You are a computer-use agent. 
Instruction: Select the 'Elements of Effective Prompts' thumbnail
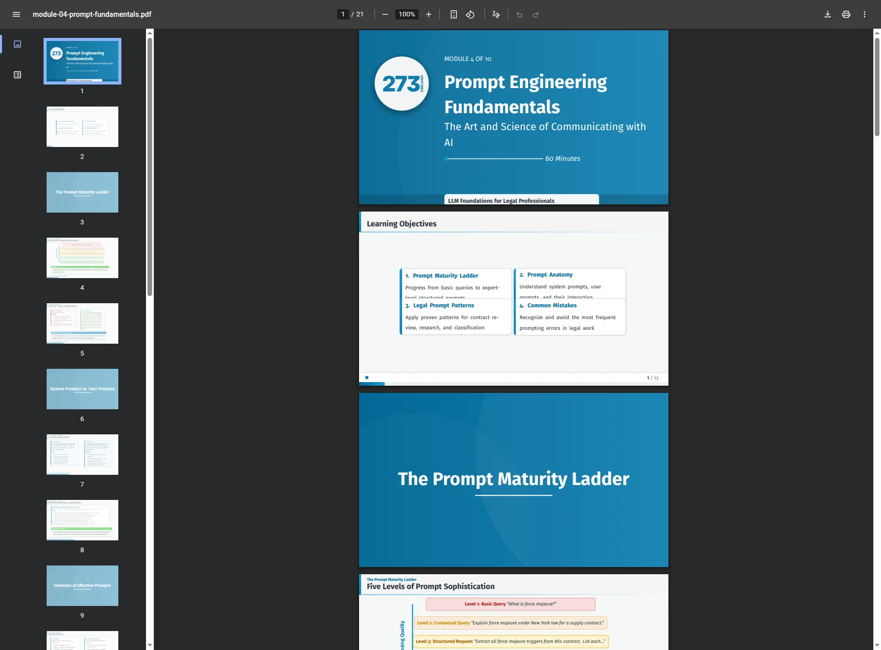coord(82,585)
